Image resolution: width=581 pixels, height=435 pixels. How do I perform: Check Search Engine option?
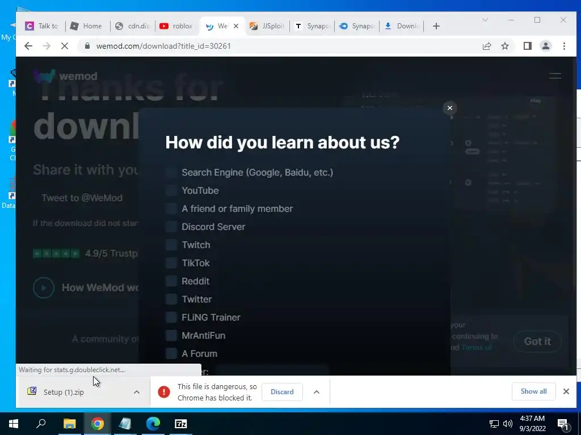pyautogui.click(x=171, y=172)
